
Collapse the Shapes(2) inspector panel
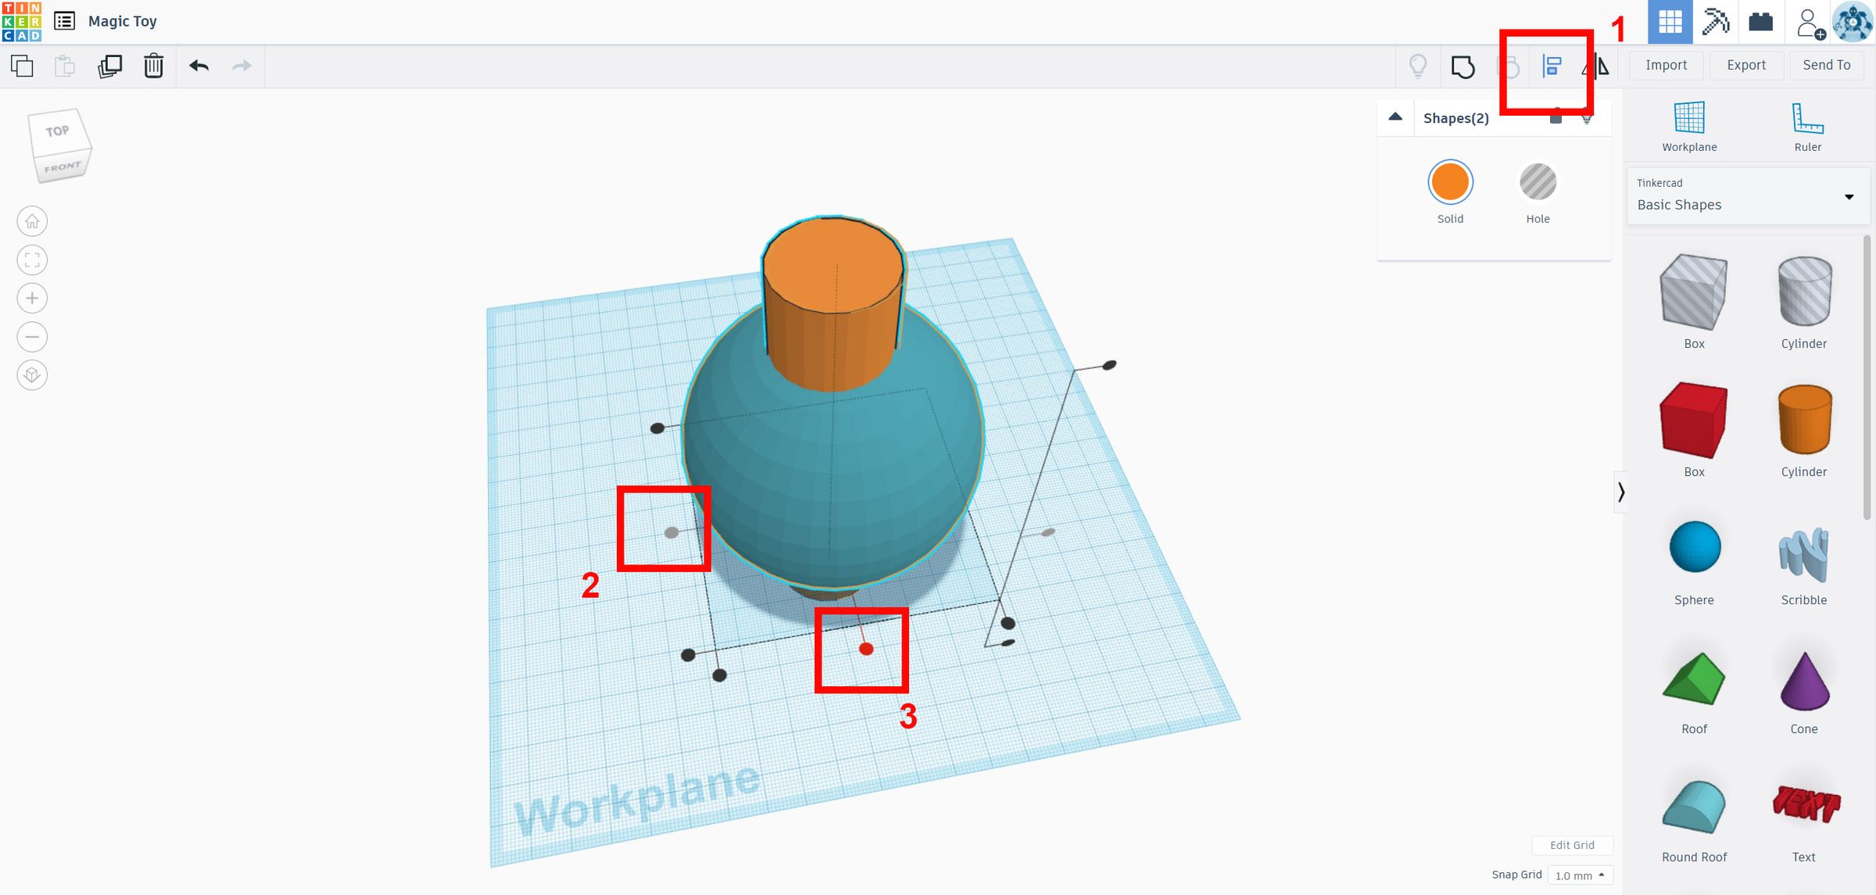pyautogui.click(x=1395, y=117)
